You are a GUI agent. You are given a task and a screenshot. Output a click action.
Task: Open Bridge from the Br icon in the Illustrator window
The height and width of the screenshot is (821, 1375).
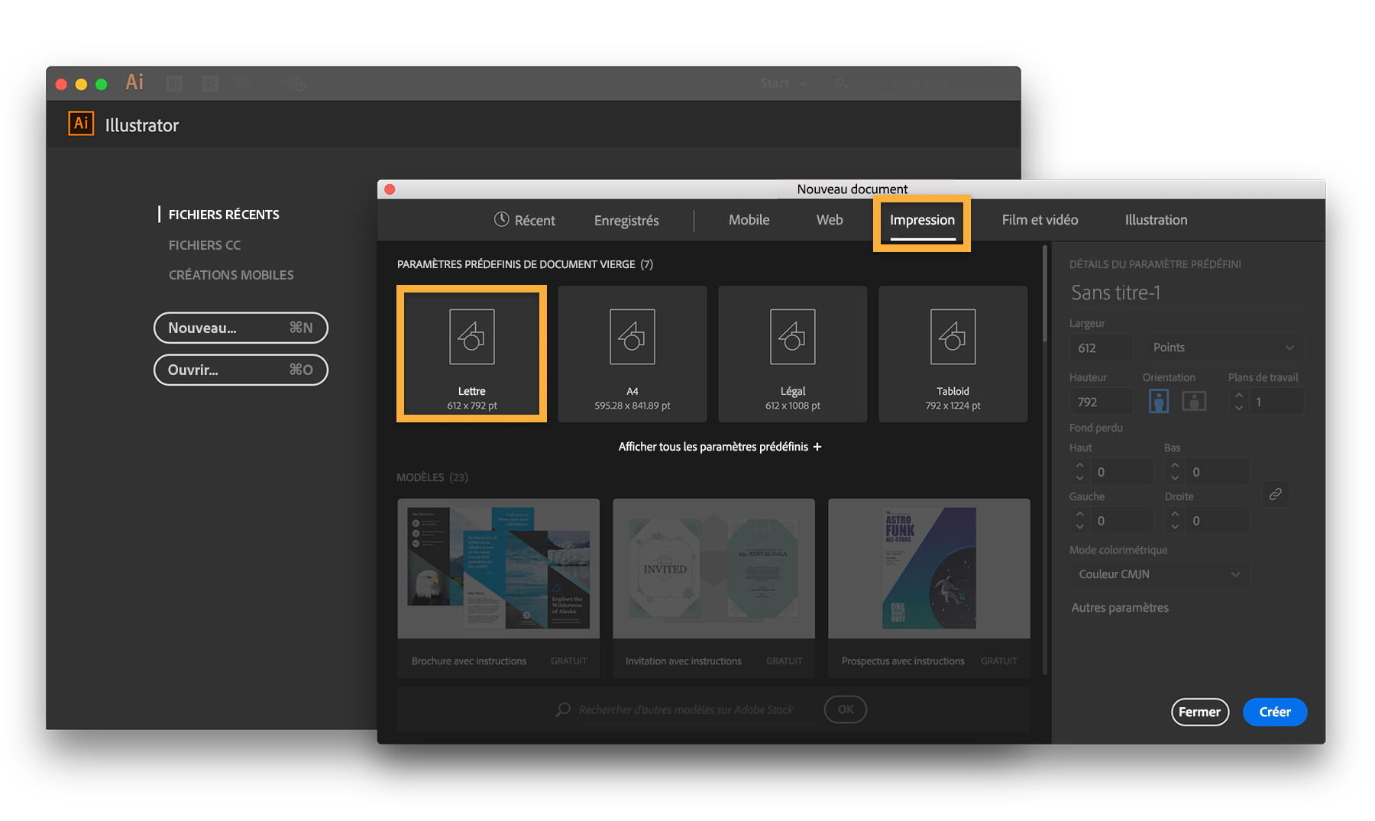[175, 83]
